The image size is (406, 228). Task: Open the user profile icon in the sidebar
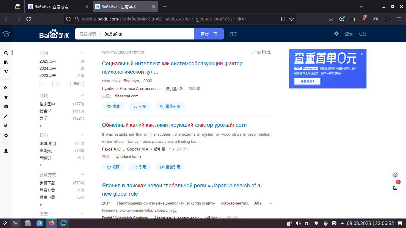coord(6,151)
